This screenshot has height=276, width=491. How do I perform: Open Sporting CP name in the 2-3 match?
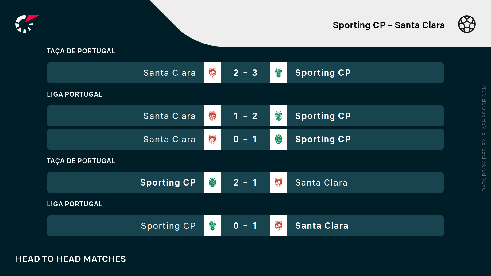point(323,73)
